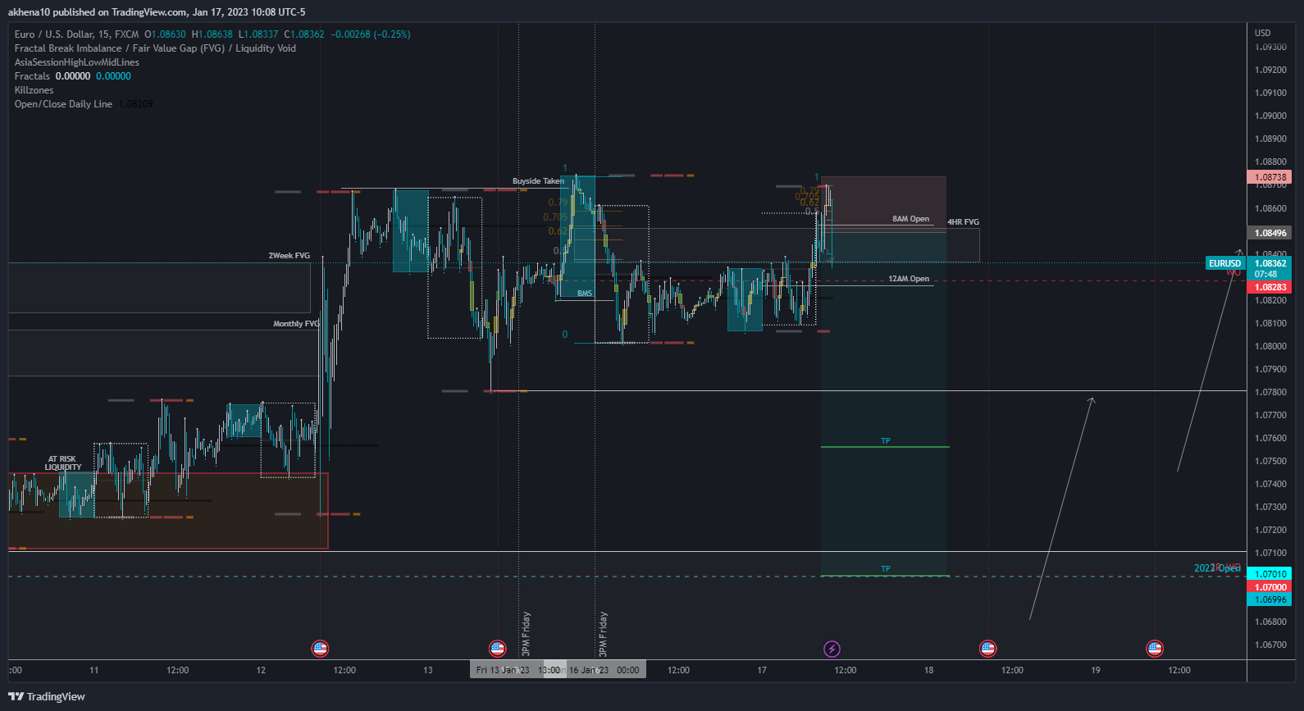Select the Monthly FVG label
Image resolution: width=1304 pixels, height=711 pixels.
coord(296,324)
